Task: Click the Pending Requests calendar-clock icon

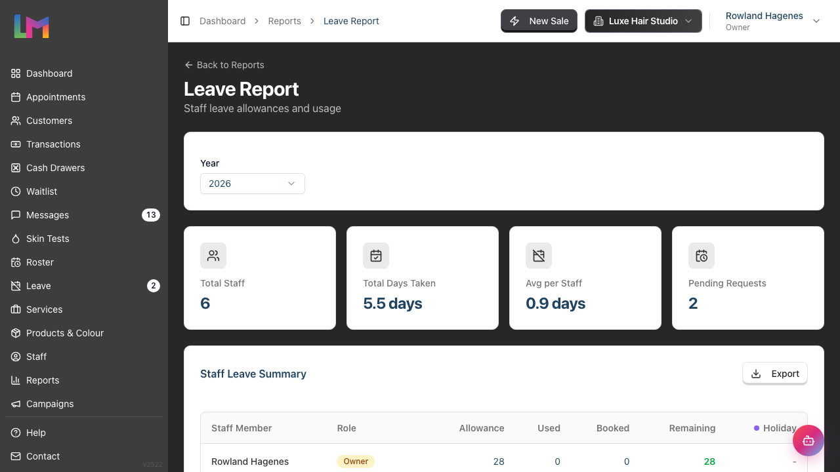Action: tap(702, 256)
